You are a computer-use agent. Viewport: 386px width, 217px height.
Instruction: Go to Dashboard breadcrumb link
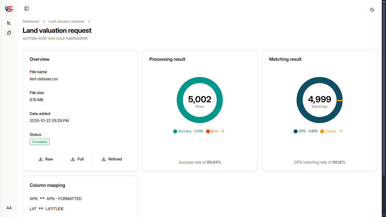[31, 21]
